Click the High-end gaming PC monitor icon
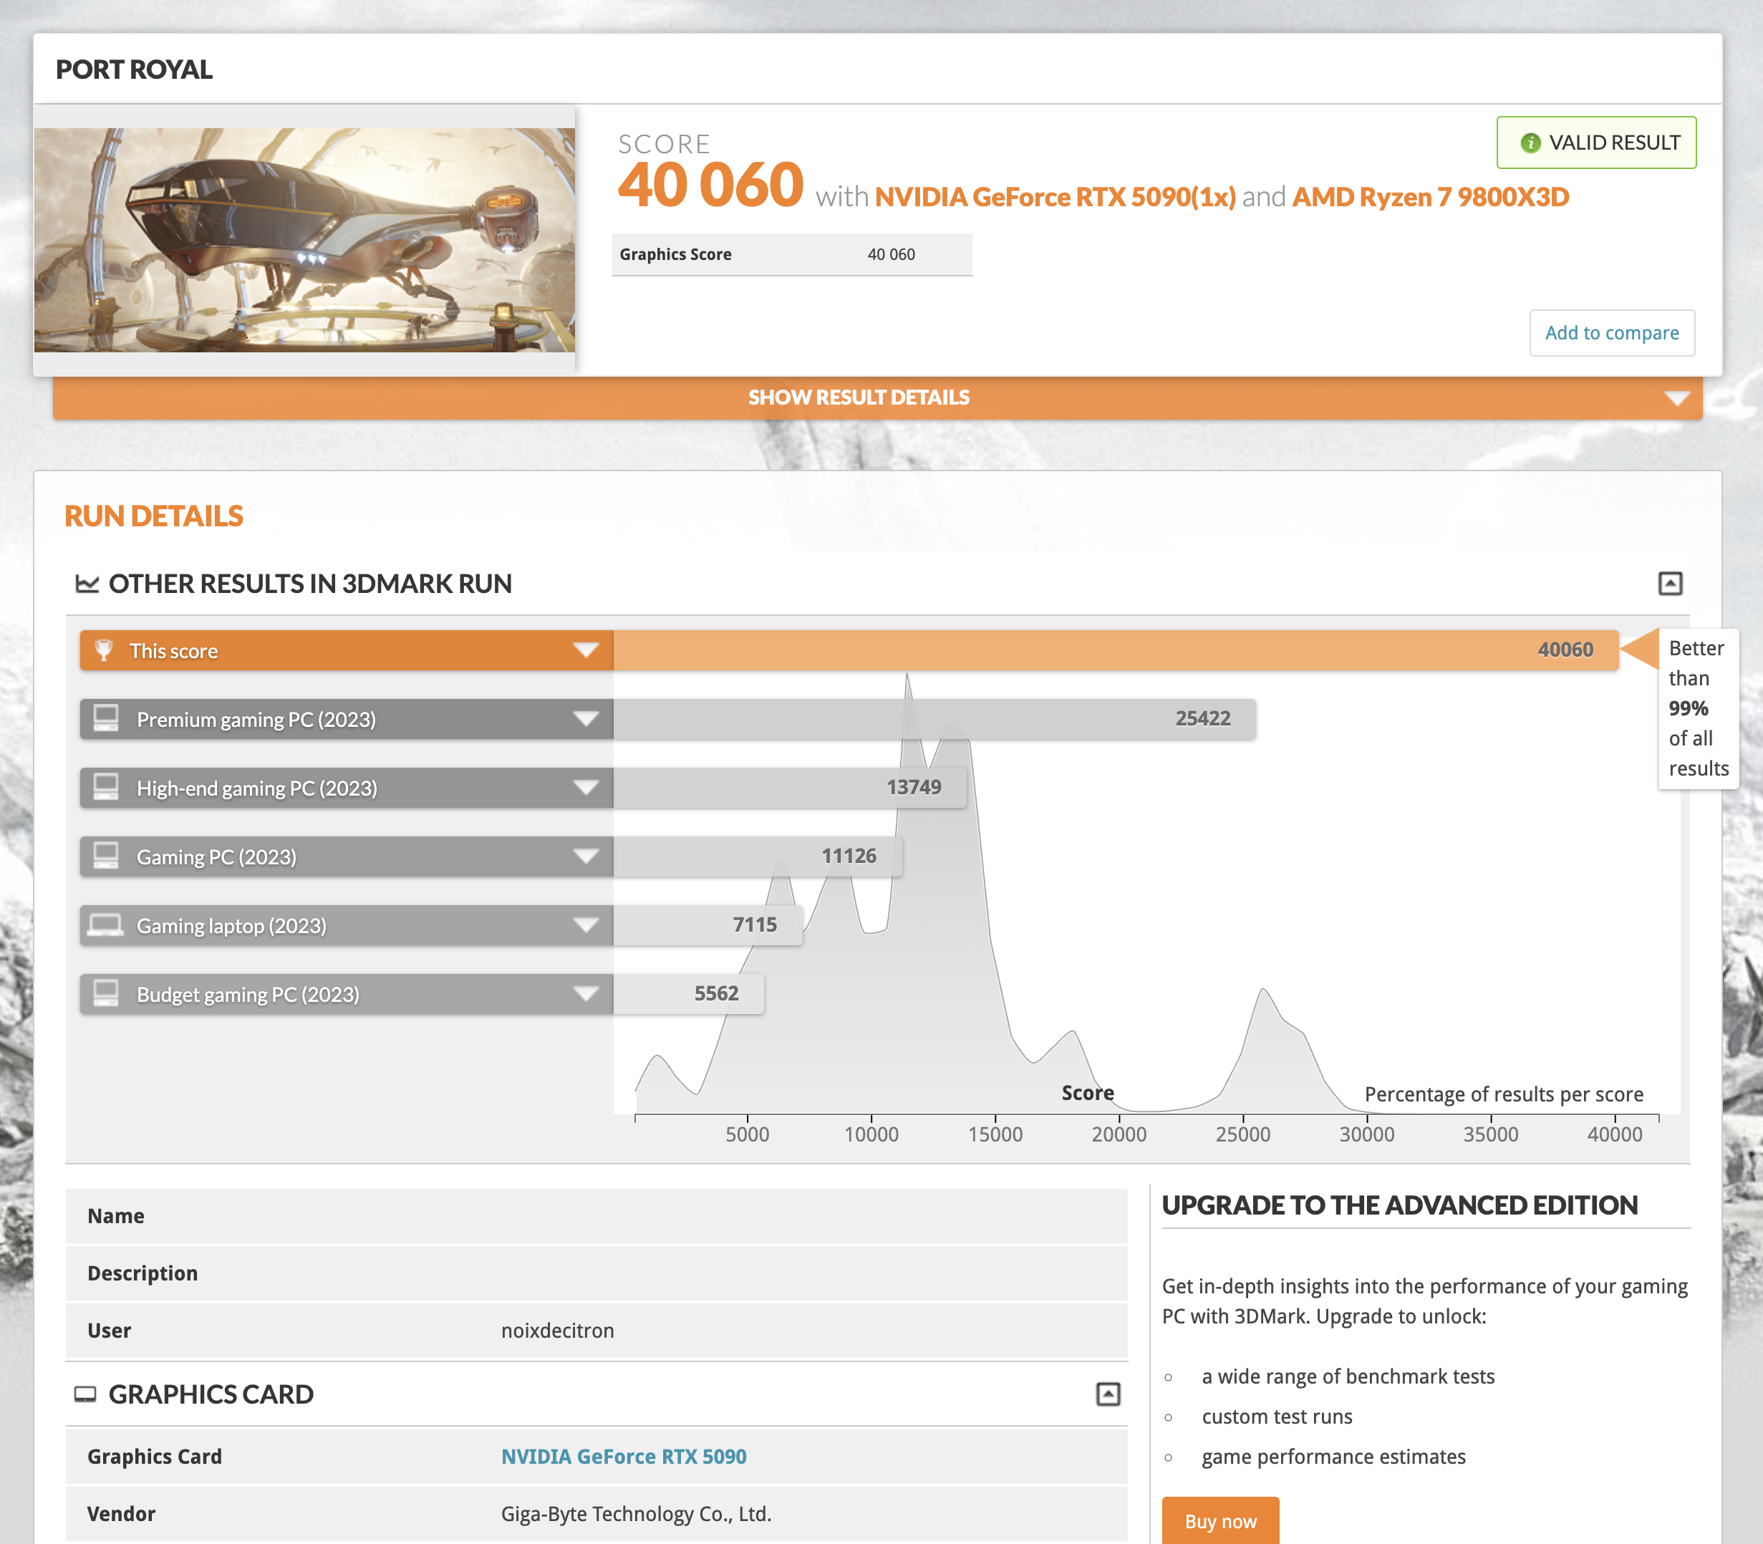The width and height of the screenshot is (1763, 1544). tap(106, 788)
